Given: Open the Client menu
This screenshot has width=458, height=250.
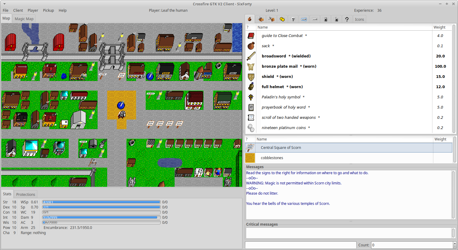Looking at the screenshot, I should coord(18,10).
